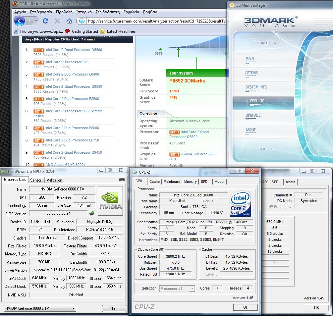Open GPU selection dropdown in GPU-Z
Viewport: 333px width, 316px height.
[40, 308]
